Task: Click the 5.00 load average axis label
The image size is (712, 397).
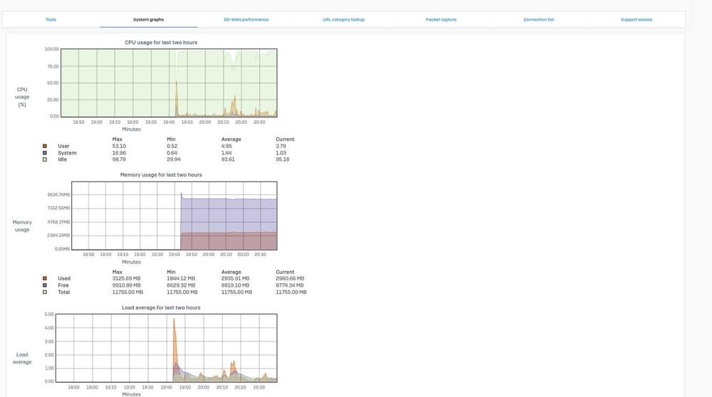Action: click(x=49, y=314)
